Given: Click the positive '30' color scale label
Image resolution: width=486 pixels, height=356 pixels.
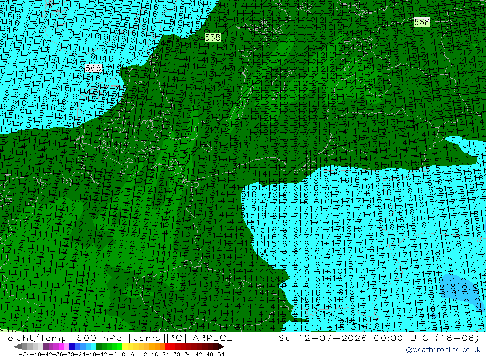Looking at the screenshot, I should tap(177, 354).
